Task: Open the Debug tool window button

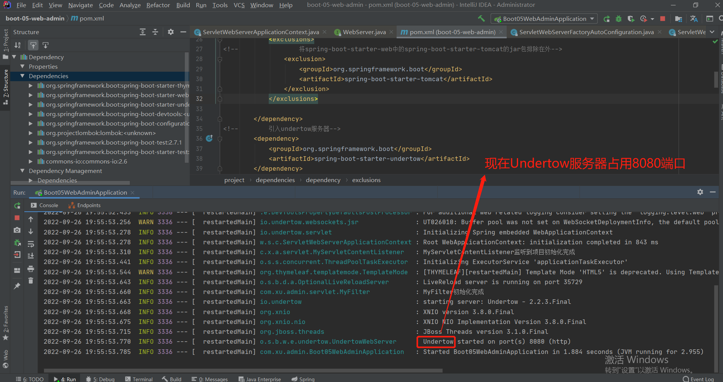Action: [x=100, y=379]
